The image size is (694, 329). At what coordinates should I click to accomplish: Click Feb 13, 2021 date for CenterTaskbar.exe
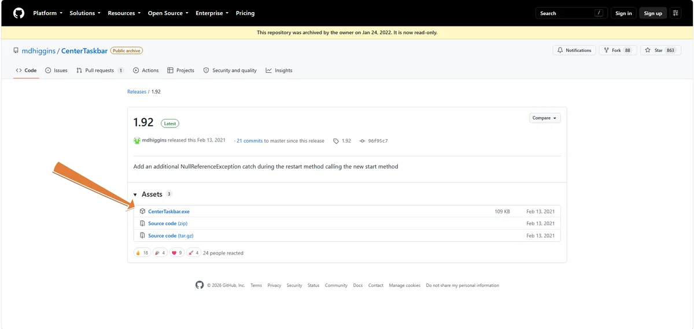coord(540,212)
